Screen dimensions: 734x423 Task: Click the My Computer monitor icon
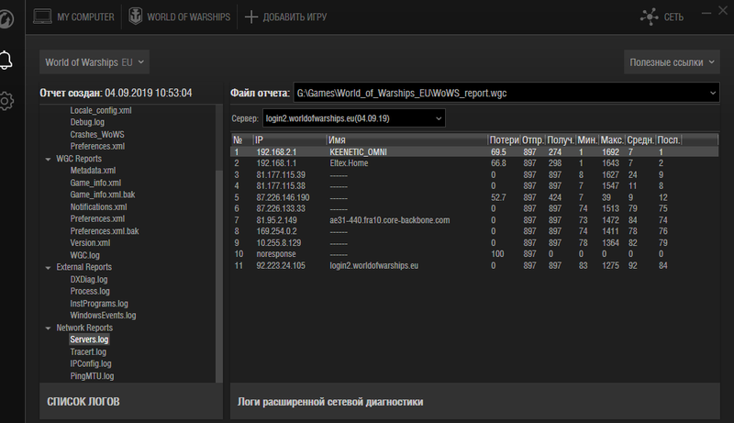42,17
